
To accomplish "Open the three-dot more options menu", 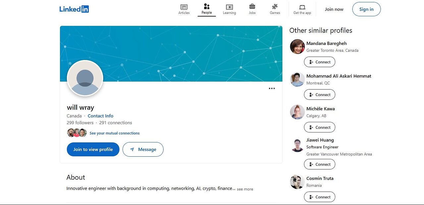I will 272,88.
